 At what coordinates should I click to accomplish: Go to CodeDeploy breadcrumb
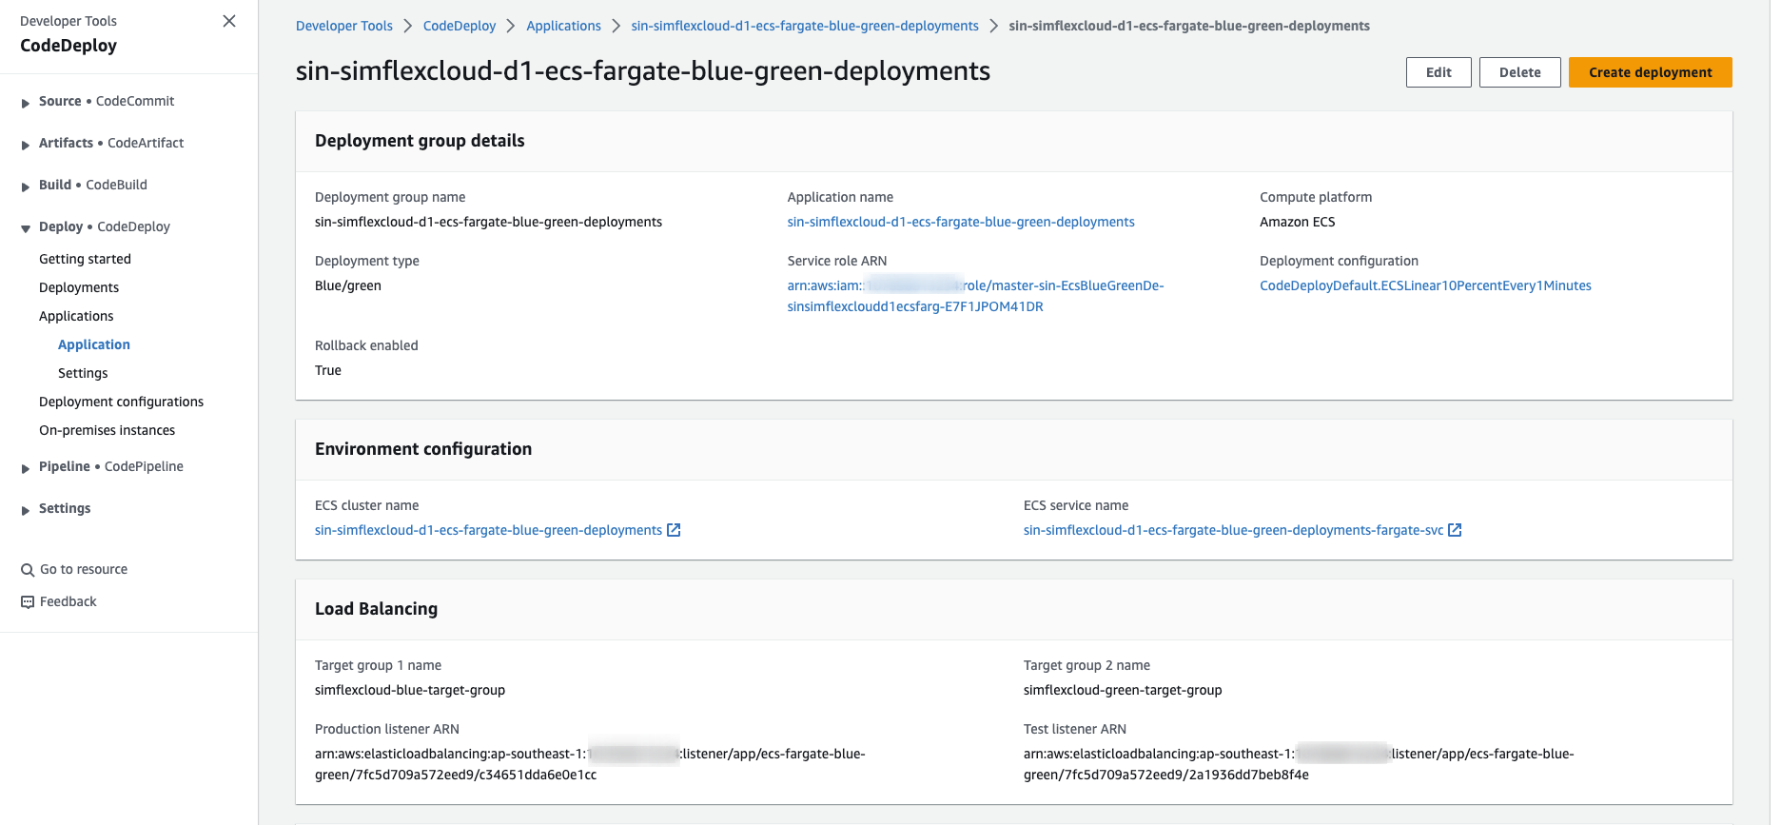coord(460,26)
